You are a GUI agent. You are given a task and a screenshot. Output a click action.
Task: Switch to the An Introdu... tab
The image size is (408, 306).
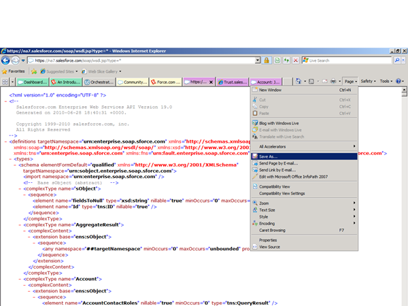(x=66, y=82)
